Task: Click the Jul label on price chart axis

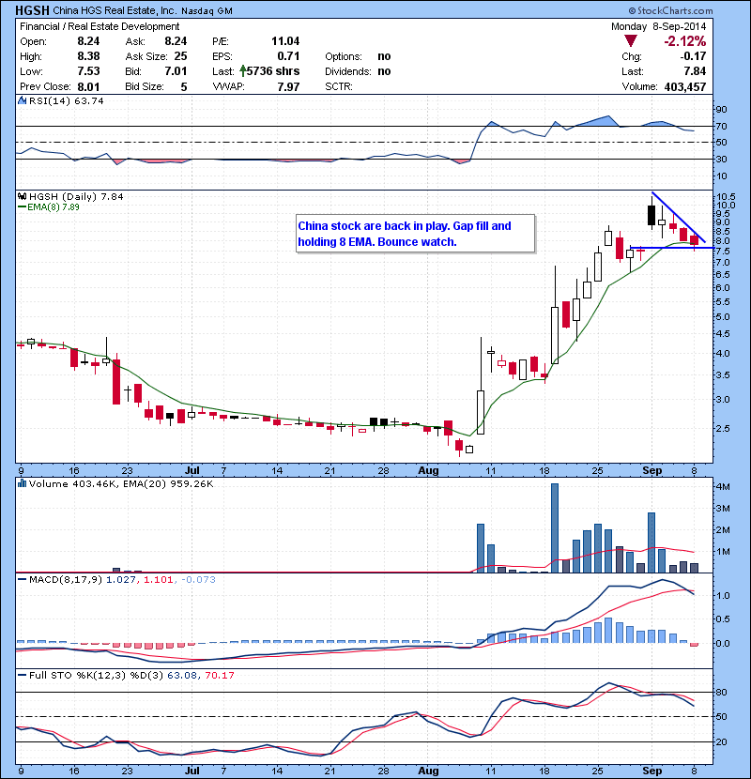Action: pyautogui.click(x=192, y=470)
